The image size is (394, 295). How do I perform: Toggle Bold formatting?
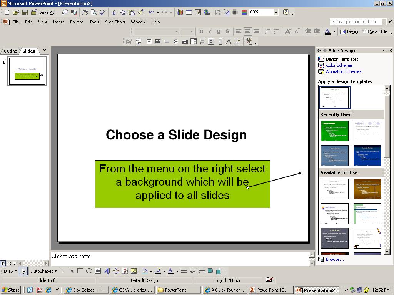(x=201, y=31)
